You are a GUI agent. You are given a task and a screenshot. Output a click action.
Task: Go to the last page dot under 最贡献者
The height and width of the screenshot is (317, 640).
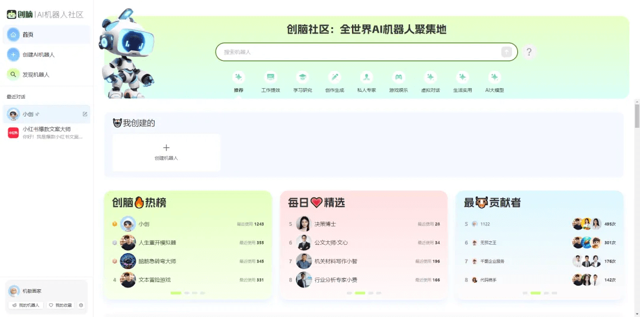[554, 293]
